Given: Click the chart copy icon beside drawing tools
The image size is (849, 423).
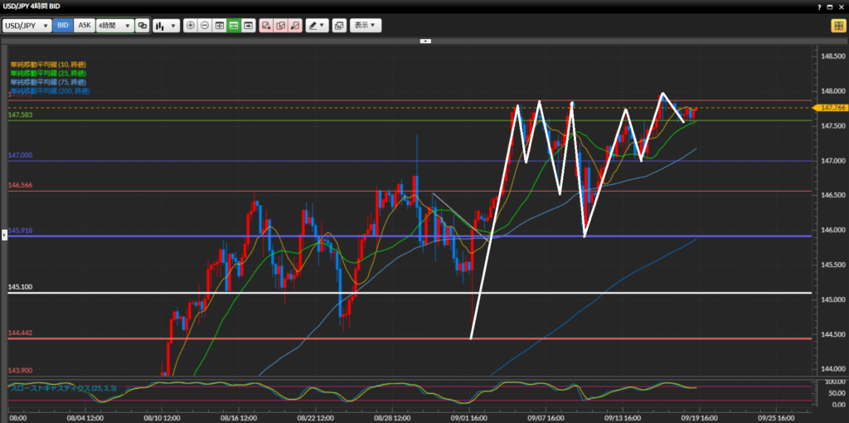Looking at the screenshot, I should point(339,26).
